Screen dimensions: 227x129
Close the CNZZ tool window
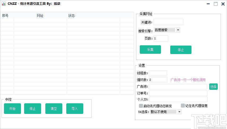point(223,4)
